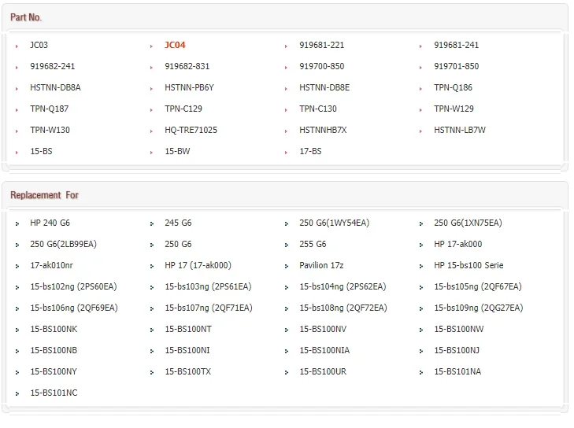Select model 250 G6(1XN75EA)
574x428 pixels.
(x=468, y=223)
